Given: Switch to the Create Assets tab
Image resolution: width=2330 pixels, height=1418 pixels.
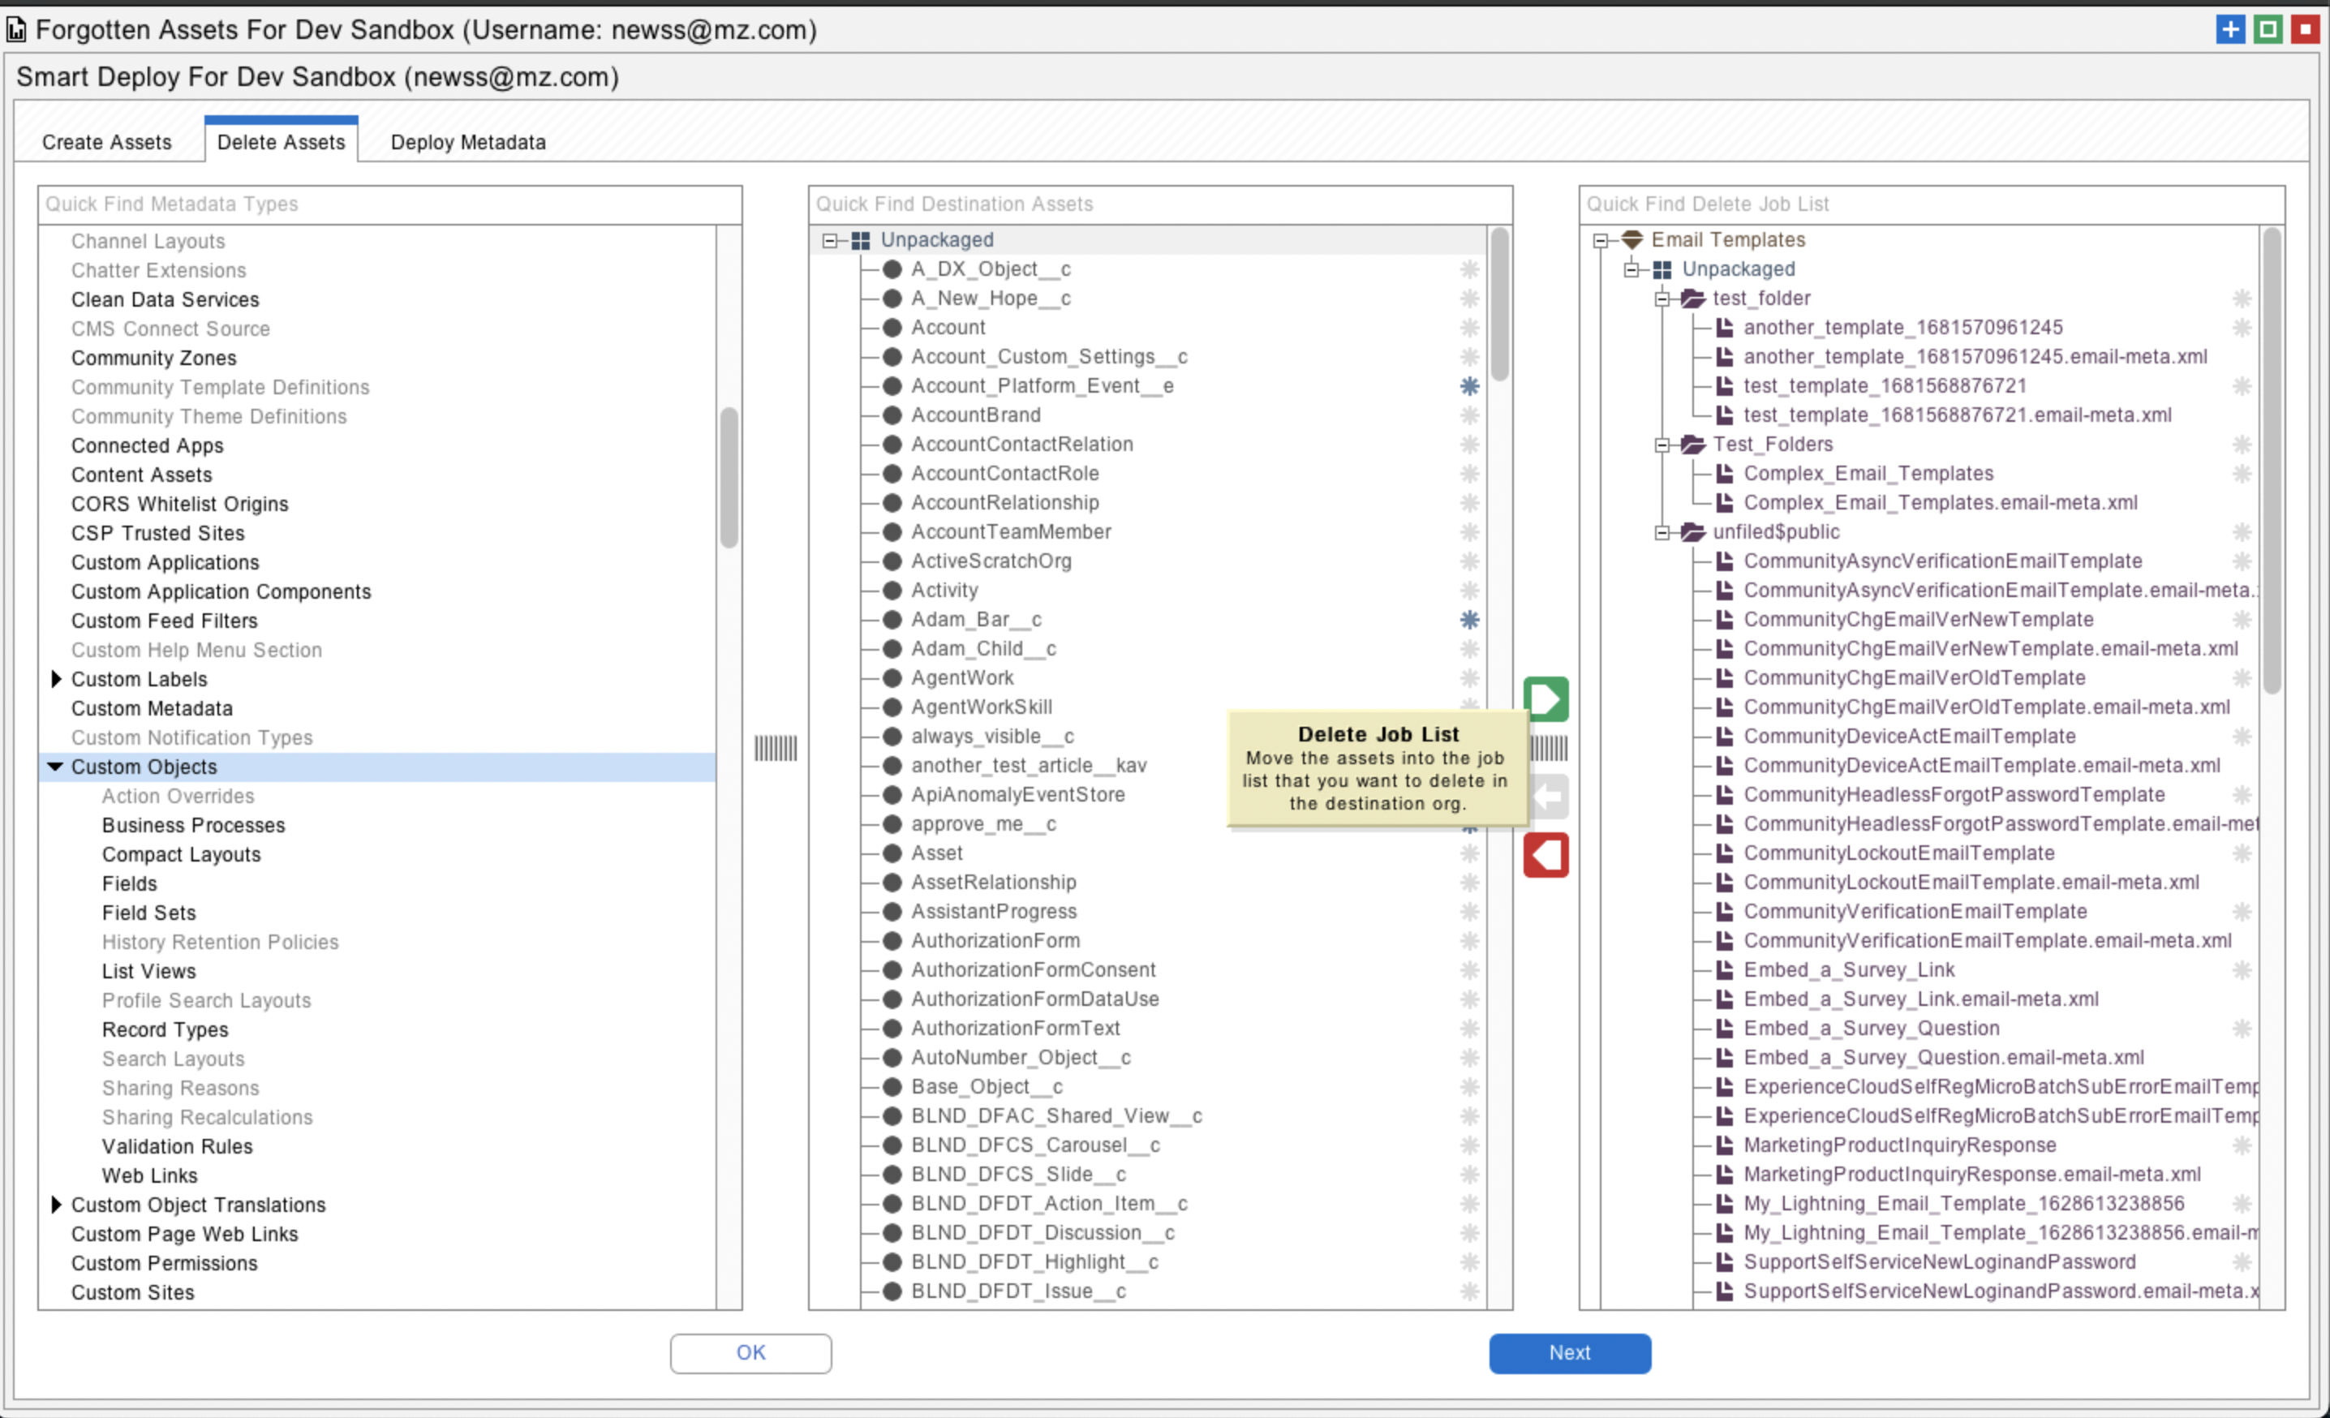Looking at the screenshot, I should (x=107, y=142).
